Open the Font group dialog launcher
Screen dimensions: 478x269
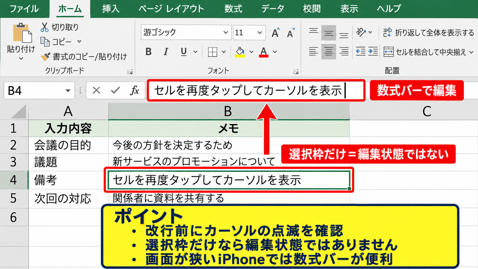click(x=296, y=72)
